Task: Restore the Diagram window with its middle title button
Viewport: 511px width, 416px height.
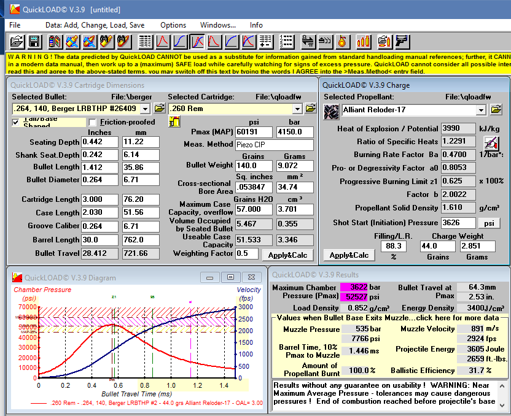Action: coord(230,277)
